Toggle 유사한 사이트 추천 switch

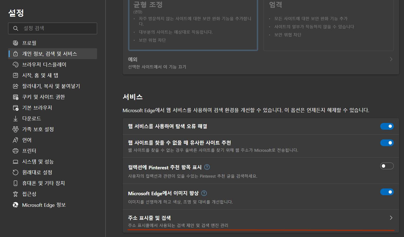[x=387, y=143]
